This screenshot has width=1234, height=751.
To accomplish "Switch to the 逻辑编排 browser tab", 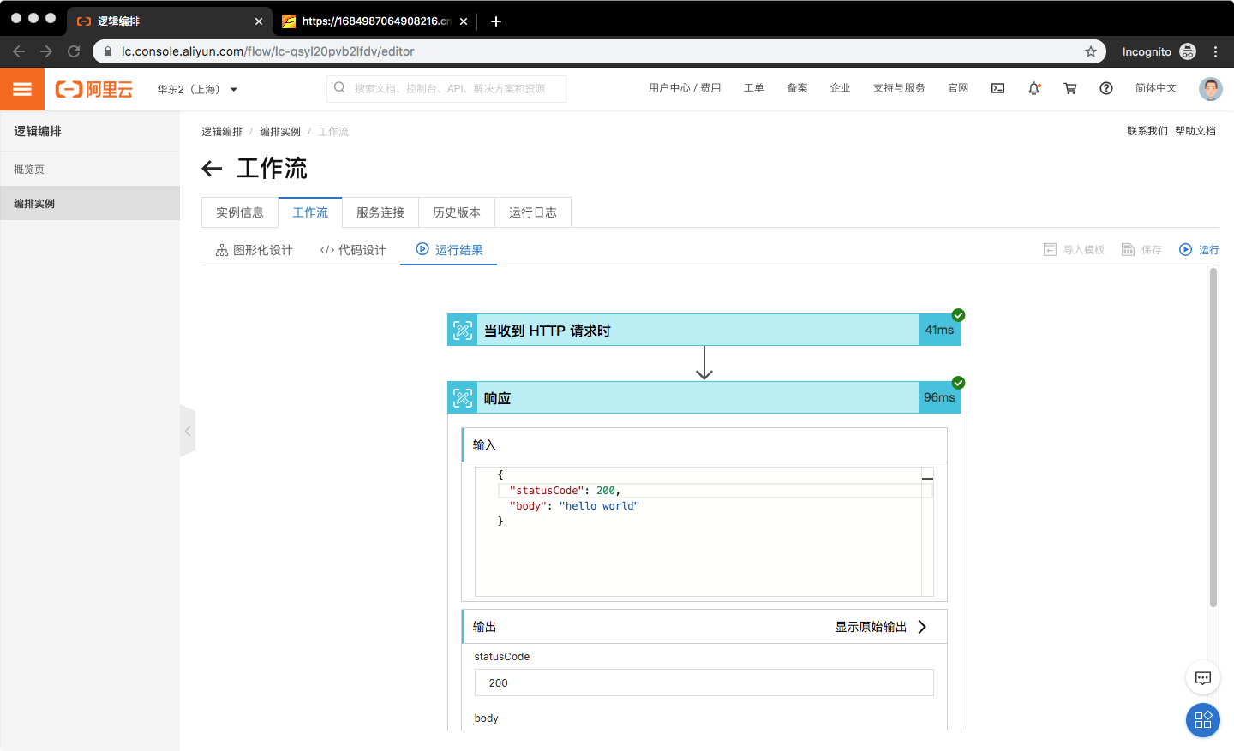I will coord(170,21).
